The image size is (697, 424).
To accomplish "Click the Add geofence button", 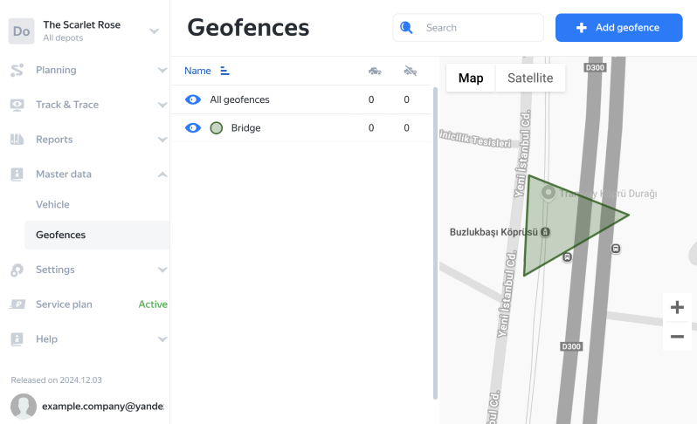I will [618, 28].
